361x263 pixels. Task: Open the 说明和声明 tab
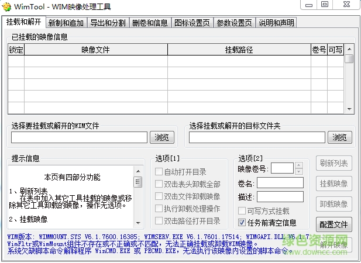point(276,23)
